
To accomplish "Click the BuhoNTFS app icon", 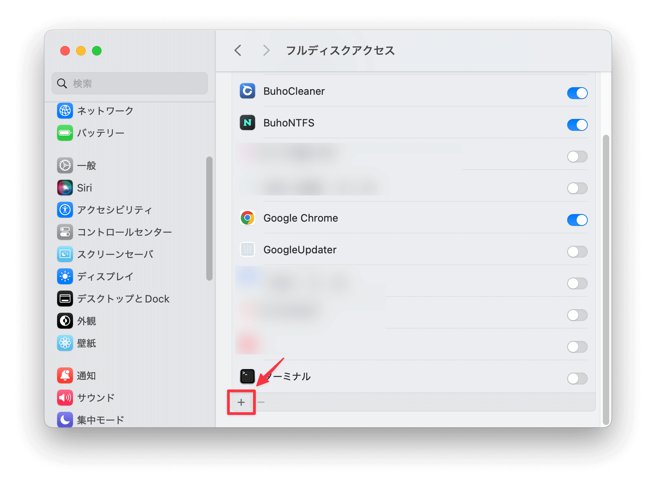I will click(247, 122).
